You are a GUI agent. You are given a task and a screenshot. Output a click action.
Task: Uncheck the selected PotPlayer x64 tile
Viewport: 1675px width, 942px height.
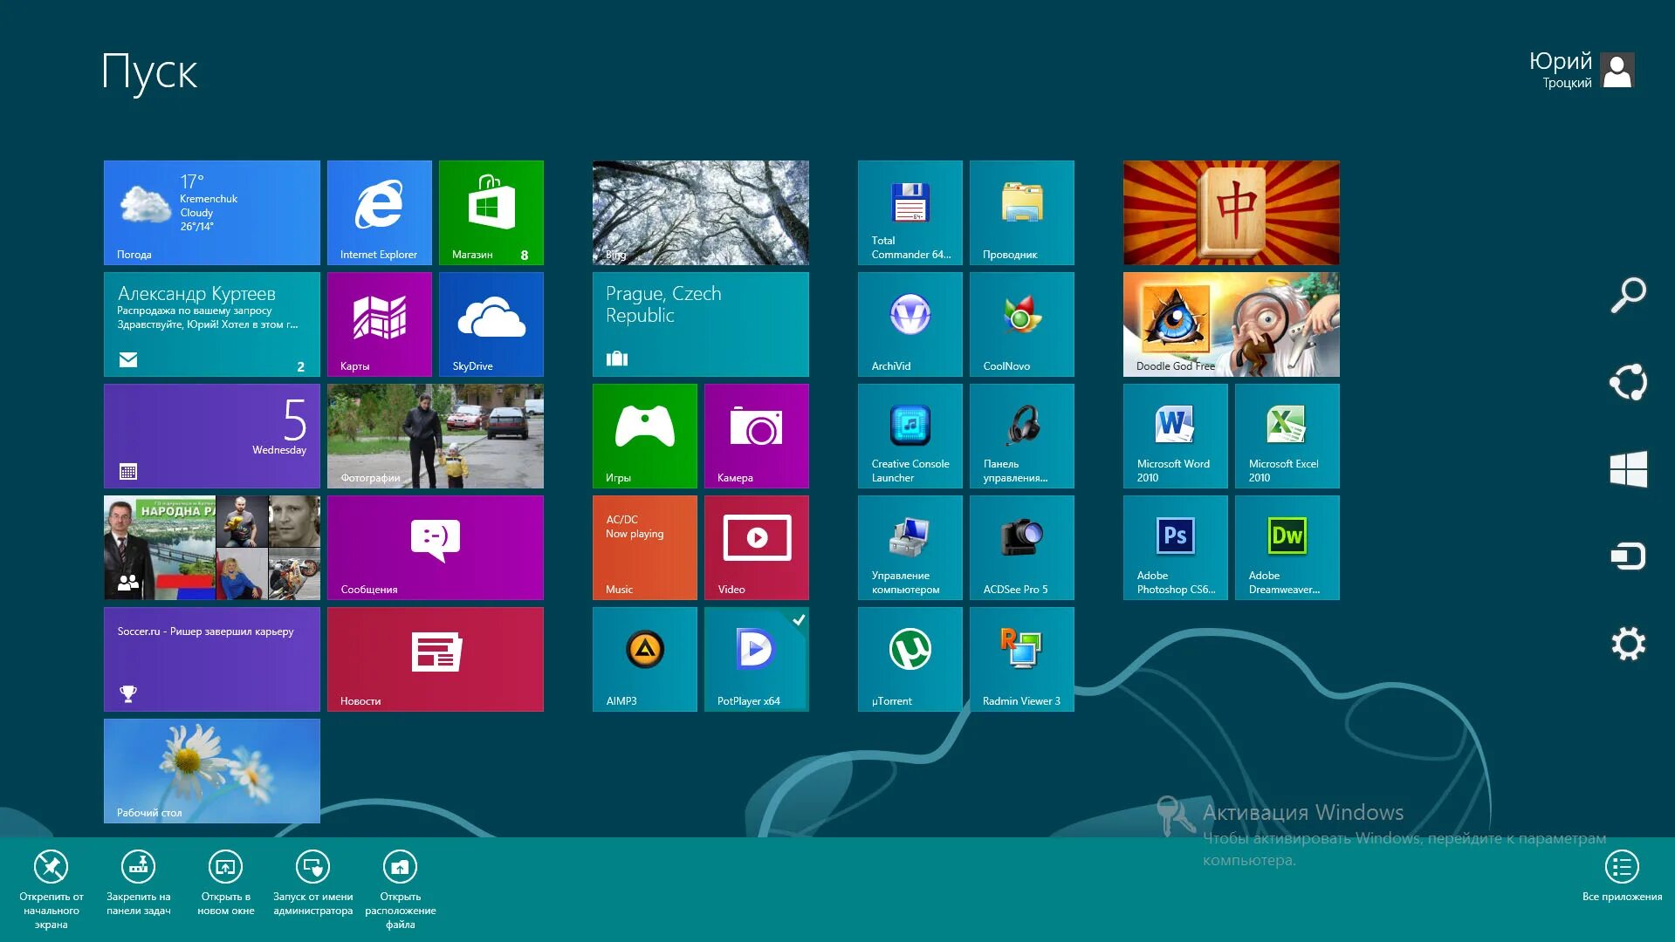point(757,659)
